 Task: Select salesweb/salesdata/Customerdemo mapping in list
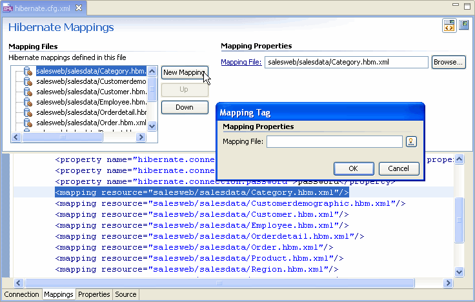pos(91,81)
